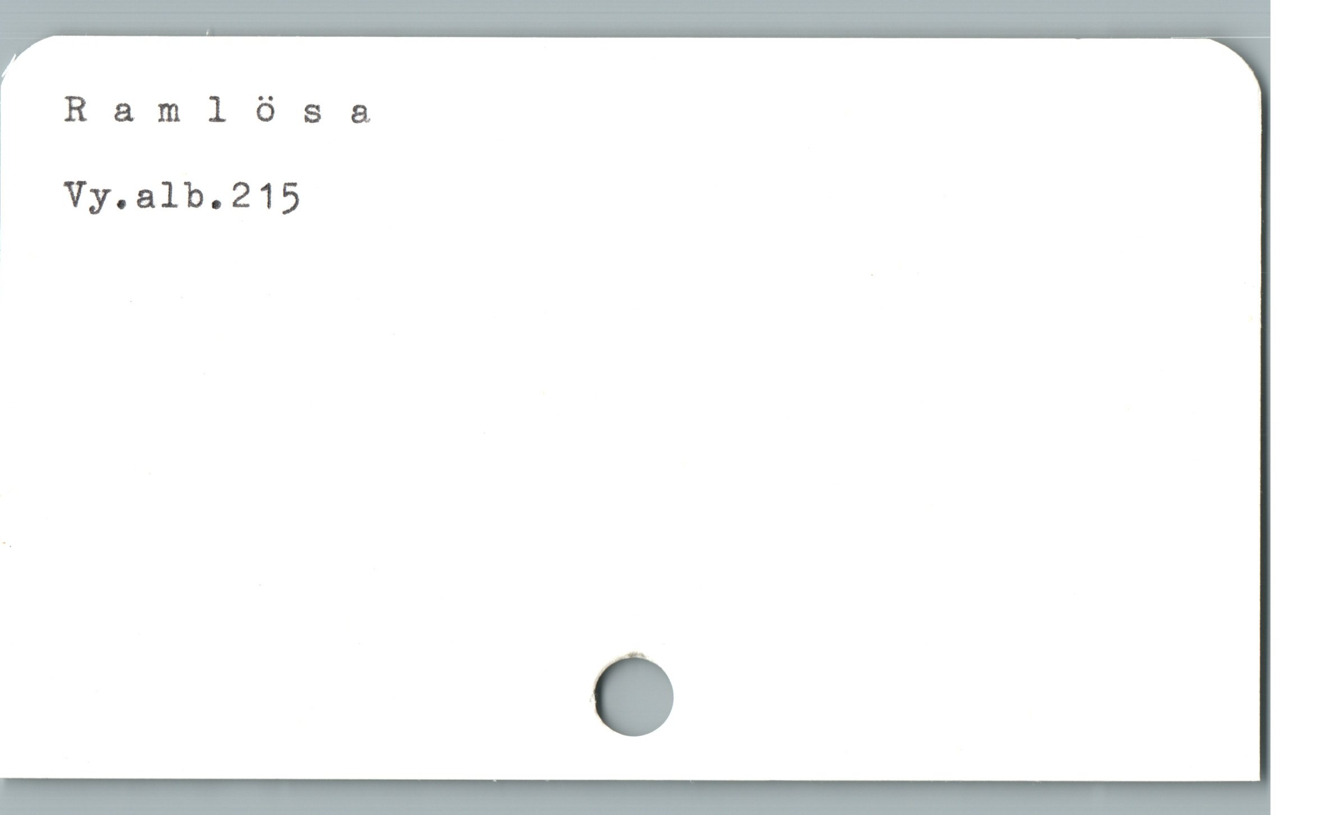Click the letter b in alb
The image size is (1342, 815).
coord(194,195)
